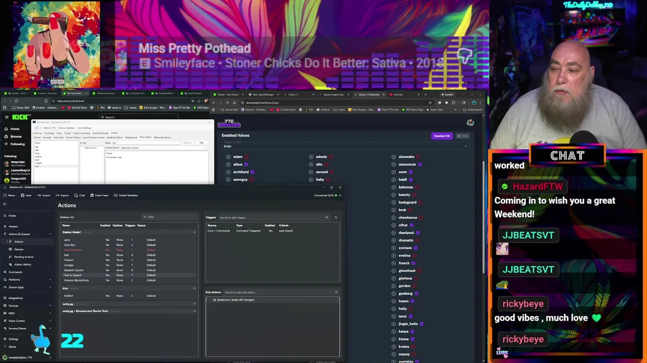Switch to Speaker.bot Websocket Server tab
Screen dimensions: 647x363
click(162, 137)
